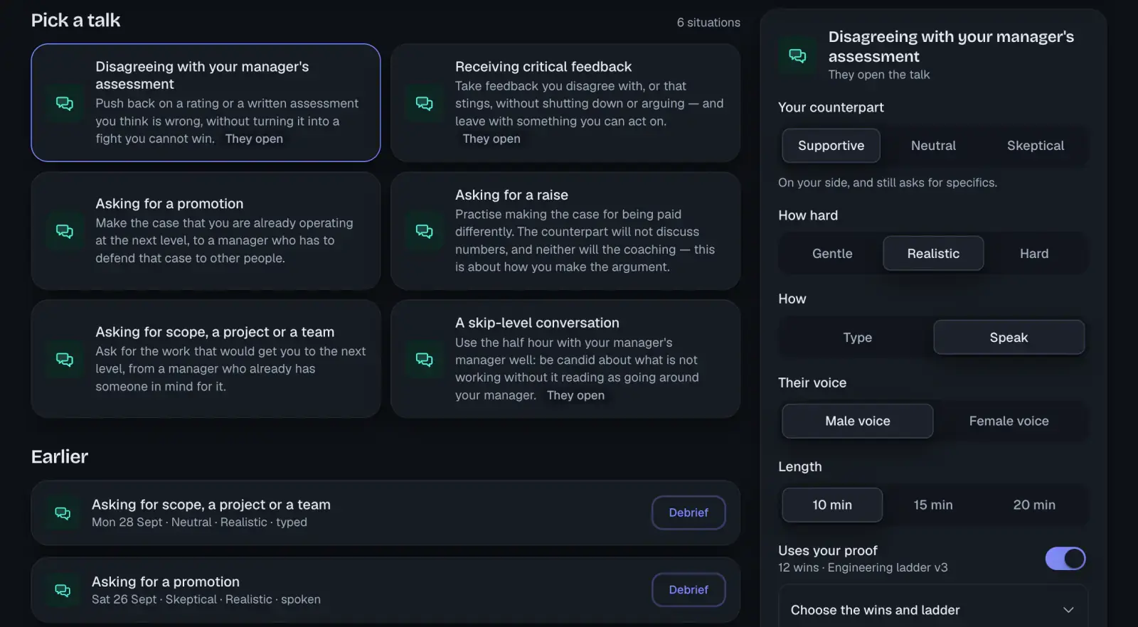
Task: Pick the Female voice option
Action: [1009, 422]
